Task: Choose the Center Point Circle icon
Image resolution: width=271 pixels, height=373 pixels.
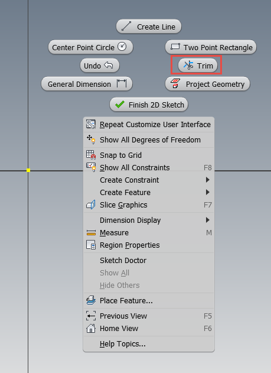Action: 122,47
